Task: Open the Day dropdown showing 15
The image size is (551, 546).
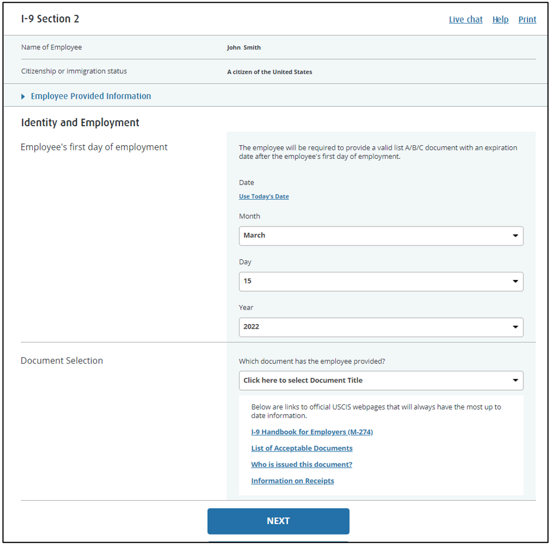Action: click(x=381, y=282)
